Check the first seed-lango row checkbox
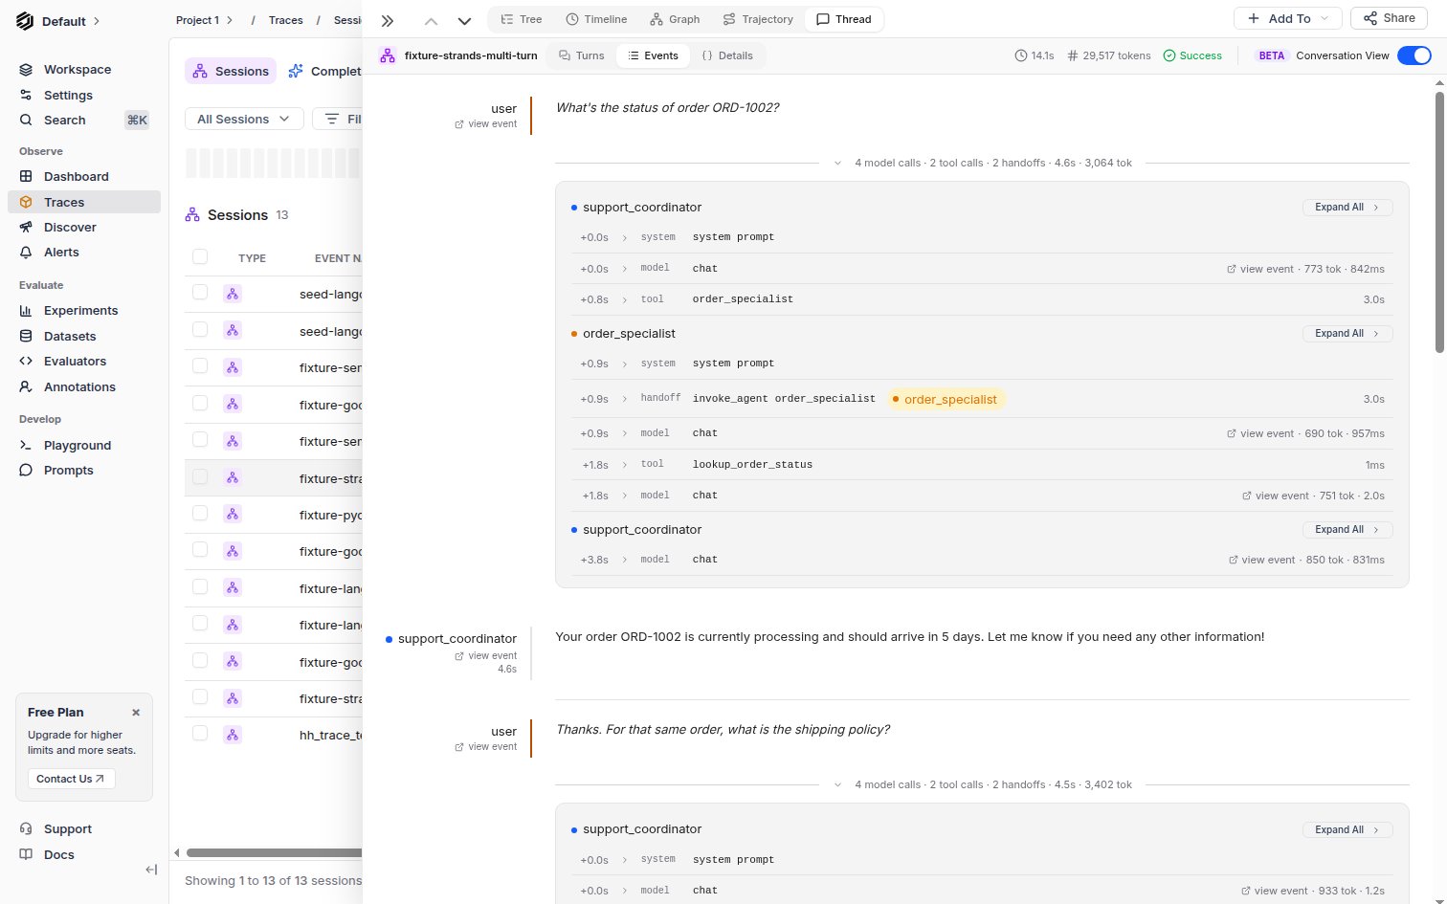The height and width of the screenshot is (904, 1447). tap(200, 293)
